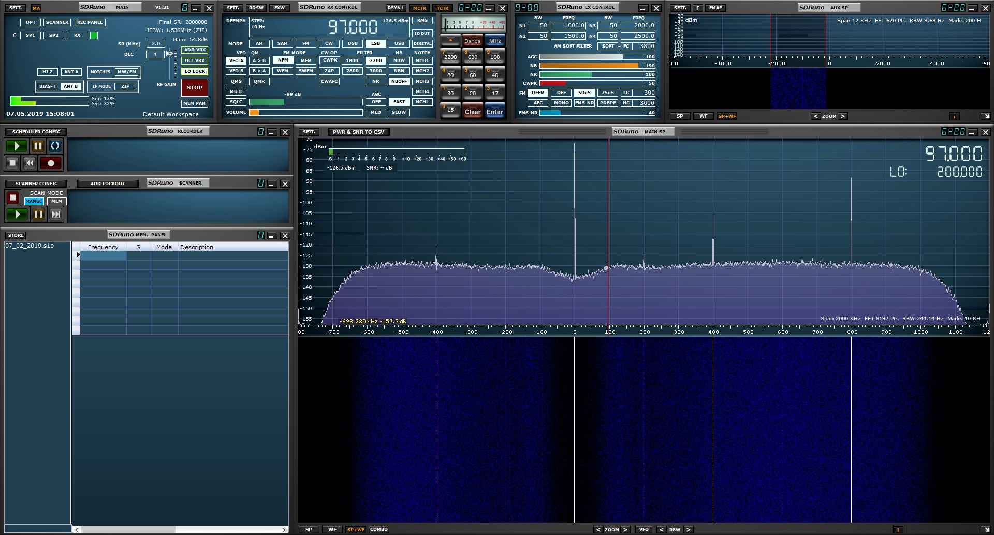Rewind recorder to the start
This screenshot has width=994, height=535.
coord(30,163)
